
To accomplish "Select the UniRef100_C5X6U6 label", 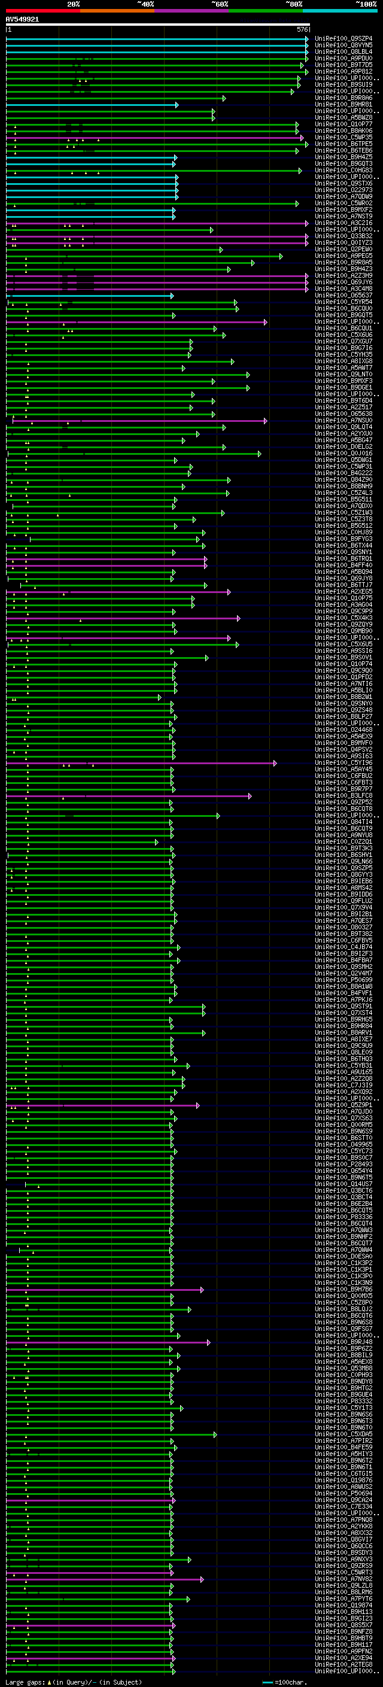I will (344, 335).
